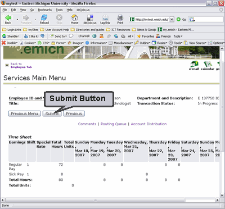Image resolution: width=225 pixels, height=209 pixels.
Task: Open the Forms developer menu
Action: click(x=58, y=43)
